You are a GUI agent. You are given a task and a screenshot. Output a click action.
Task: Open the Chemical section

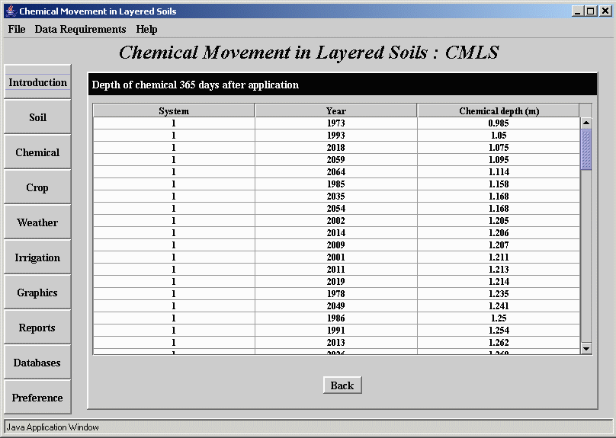[37, 152]
